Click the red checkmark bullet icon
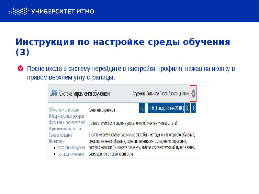Viewport: 259px width, 194px height. [20, 69]
